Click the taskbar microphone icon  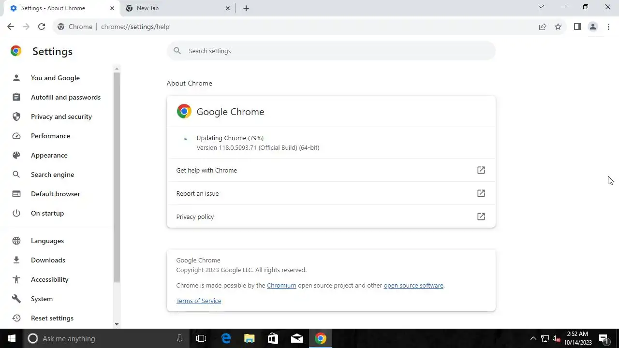point(179,338)
